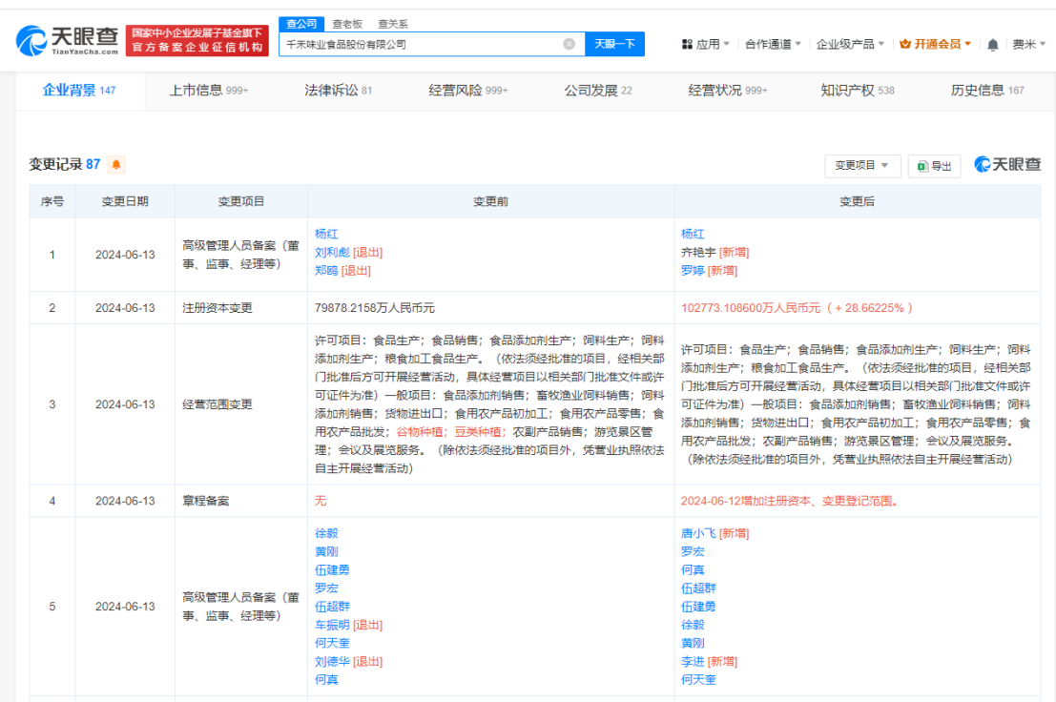The image size is (1056, 702).
Task: Click the 天眼一下 search button
Action: click(614, 44)
